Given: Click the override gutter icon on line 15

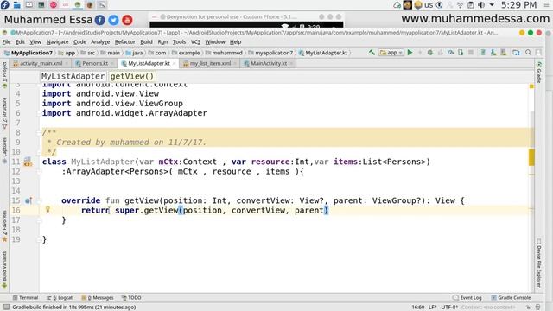Looking at the screenshot, I should [x=29, y=200].
